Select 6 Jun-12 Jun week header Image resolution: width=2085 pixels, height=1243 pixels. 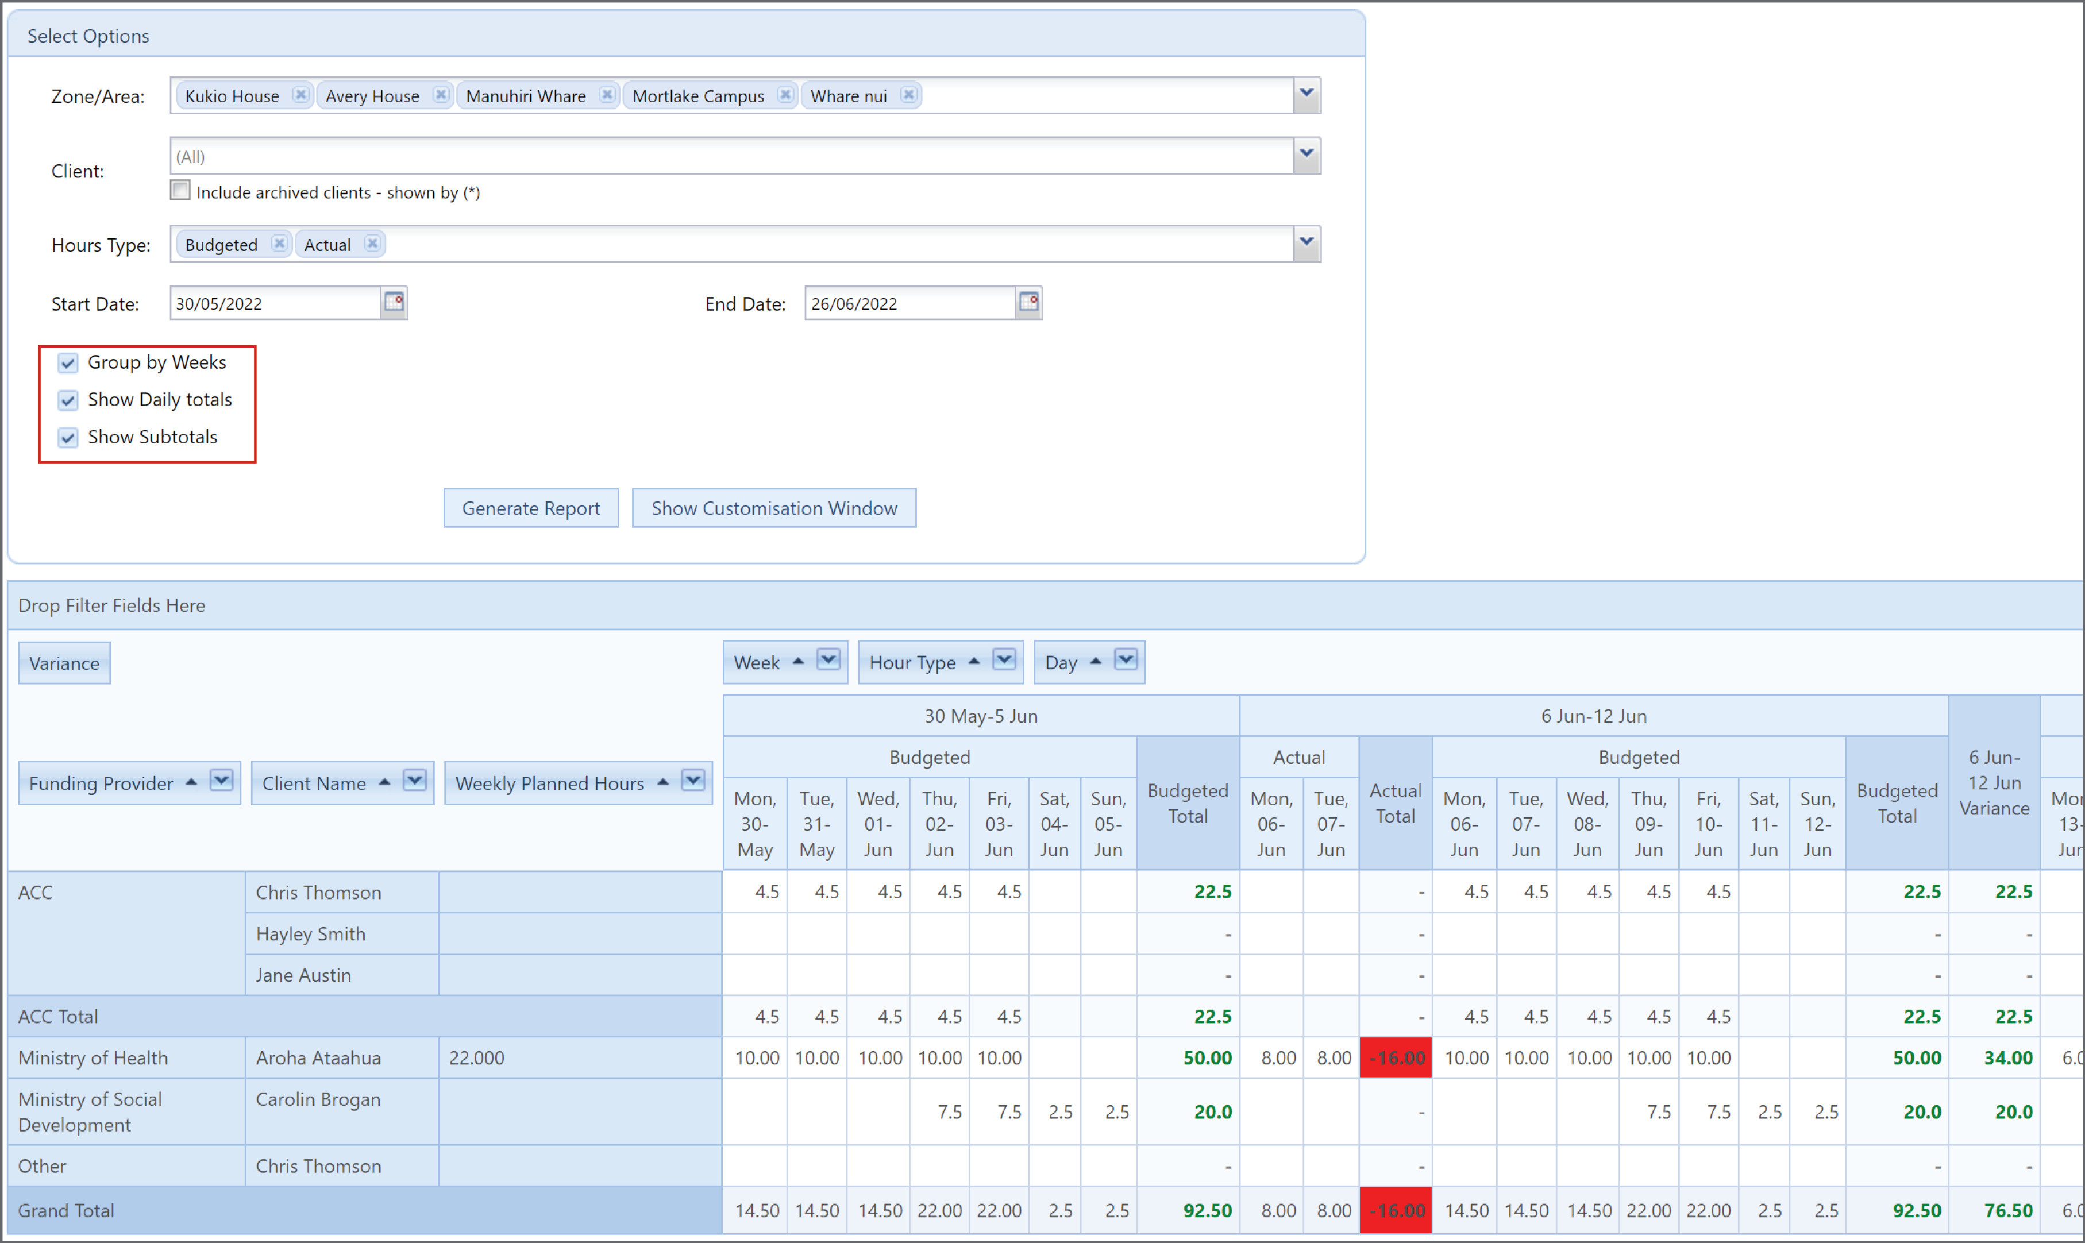click(1594, 716)
